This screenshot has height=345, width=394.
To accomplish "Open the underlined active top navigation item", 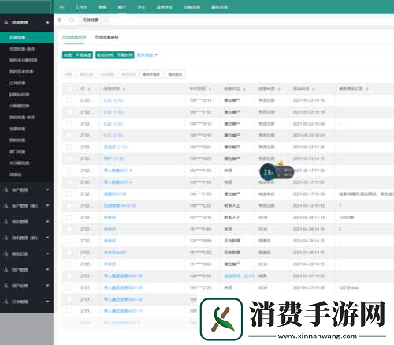I will click(122, 7).
